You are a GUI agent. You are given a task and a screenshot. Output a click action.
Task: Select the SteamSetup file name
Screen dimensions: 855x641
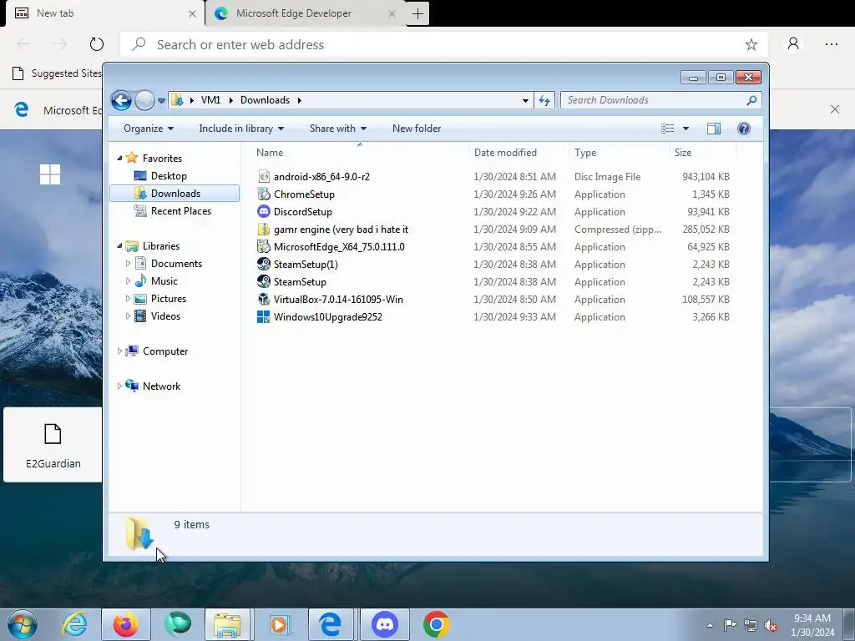[x=300, y=282]
